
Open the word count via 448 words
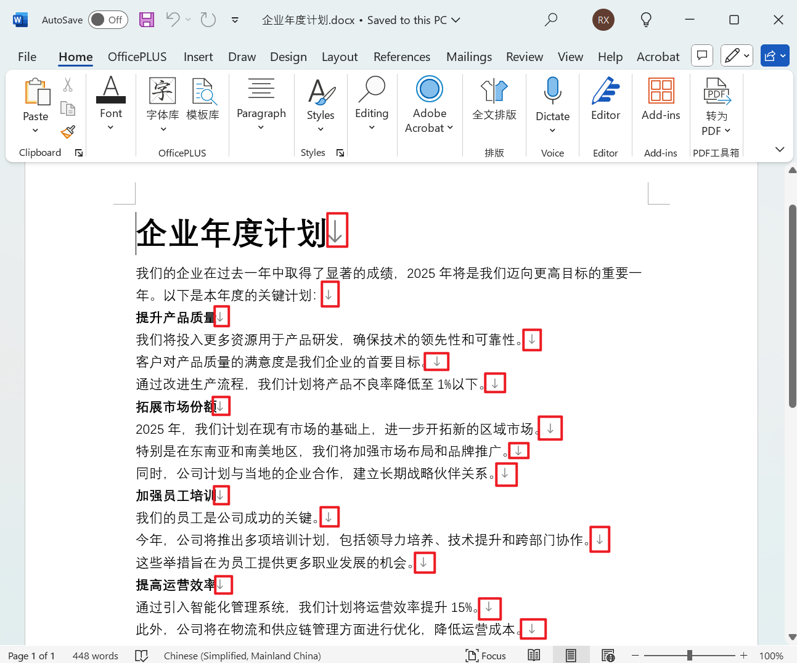click(x=96, y=655)
